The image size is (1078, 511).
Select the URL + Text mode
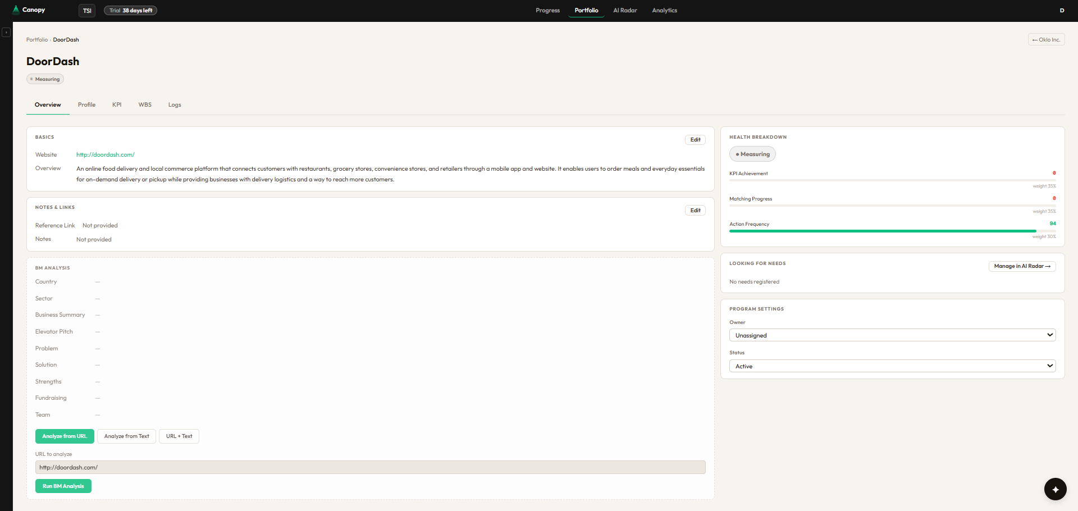click(x=179, y=436)
